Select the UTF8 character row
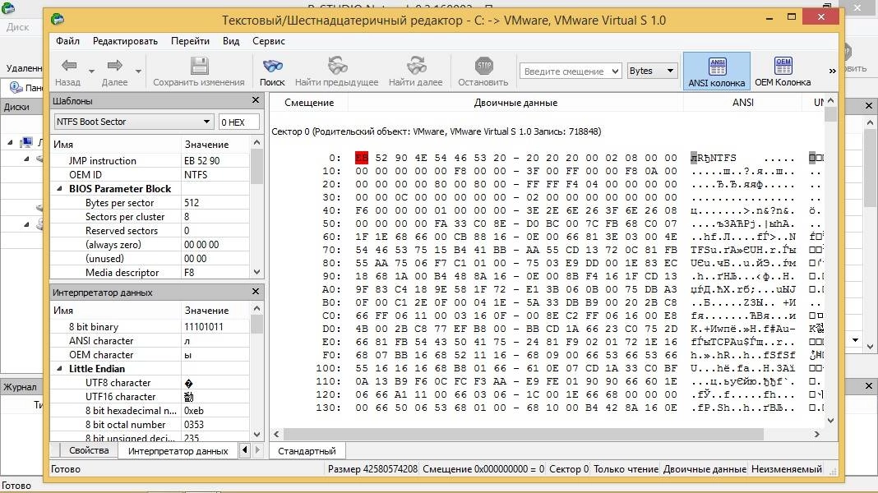The width and height of the screenshot is (878, 493). 150,383
